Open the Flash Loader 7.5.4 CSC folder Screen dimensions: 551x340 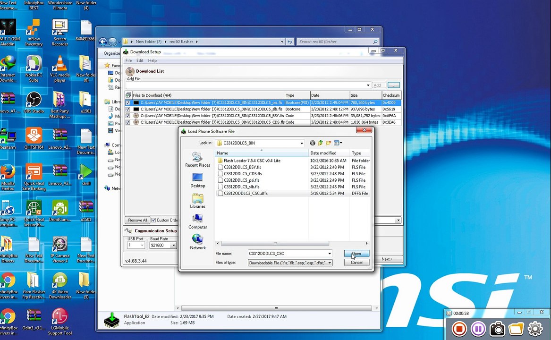coord(252,161)
